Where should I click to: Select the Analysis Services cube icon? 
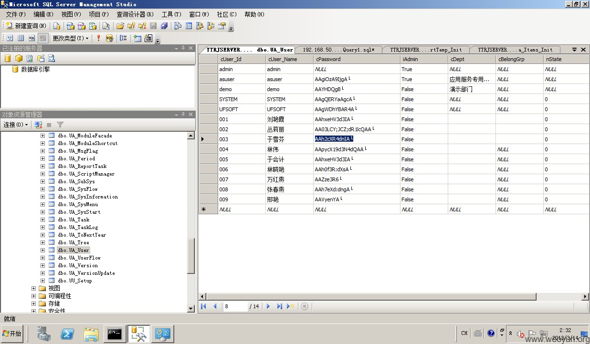tap(19, 58)
